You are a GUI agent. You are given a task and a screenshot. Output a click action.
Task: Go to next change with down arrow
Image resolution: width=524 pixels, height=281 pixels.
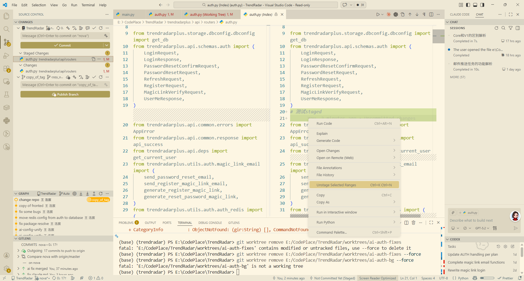pos(417,14)
